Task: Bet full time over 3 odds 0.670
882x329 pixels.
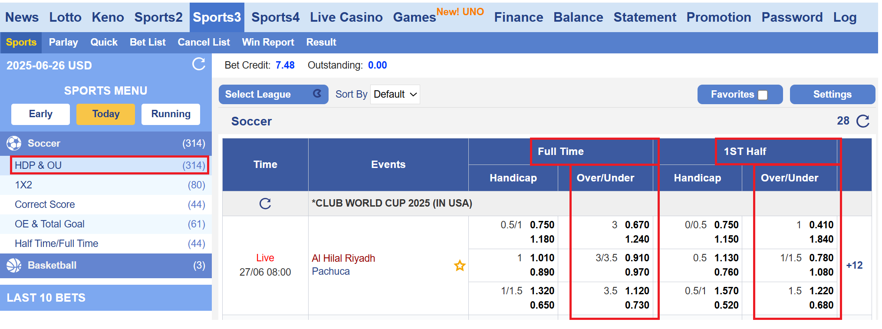Action: point(637,225)
